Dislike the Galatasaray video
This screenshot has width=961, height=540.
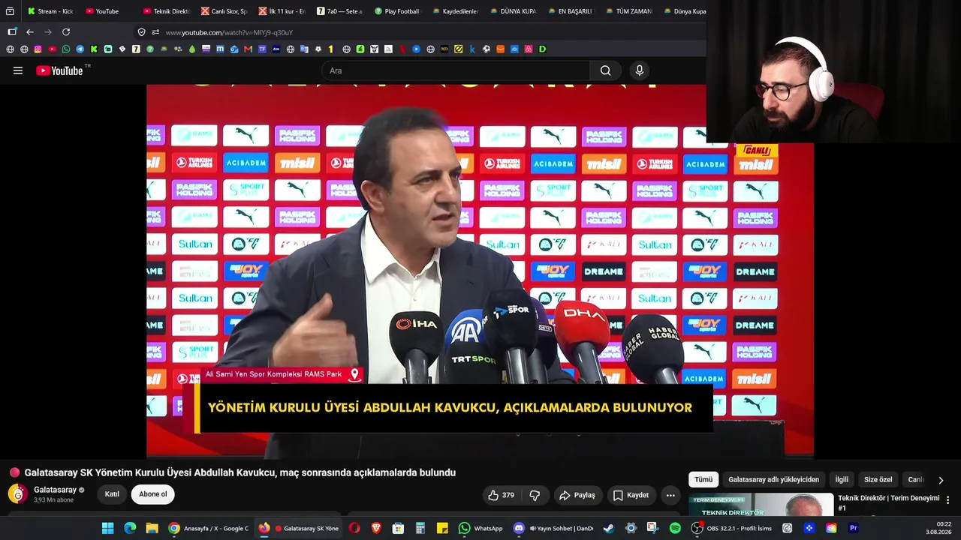click(535, 495)
